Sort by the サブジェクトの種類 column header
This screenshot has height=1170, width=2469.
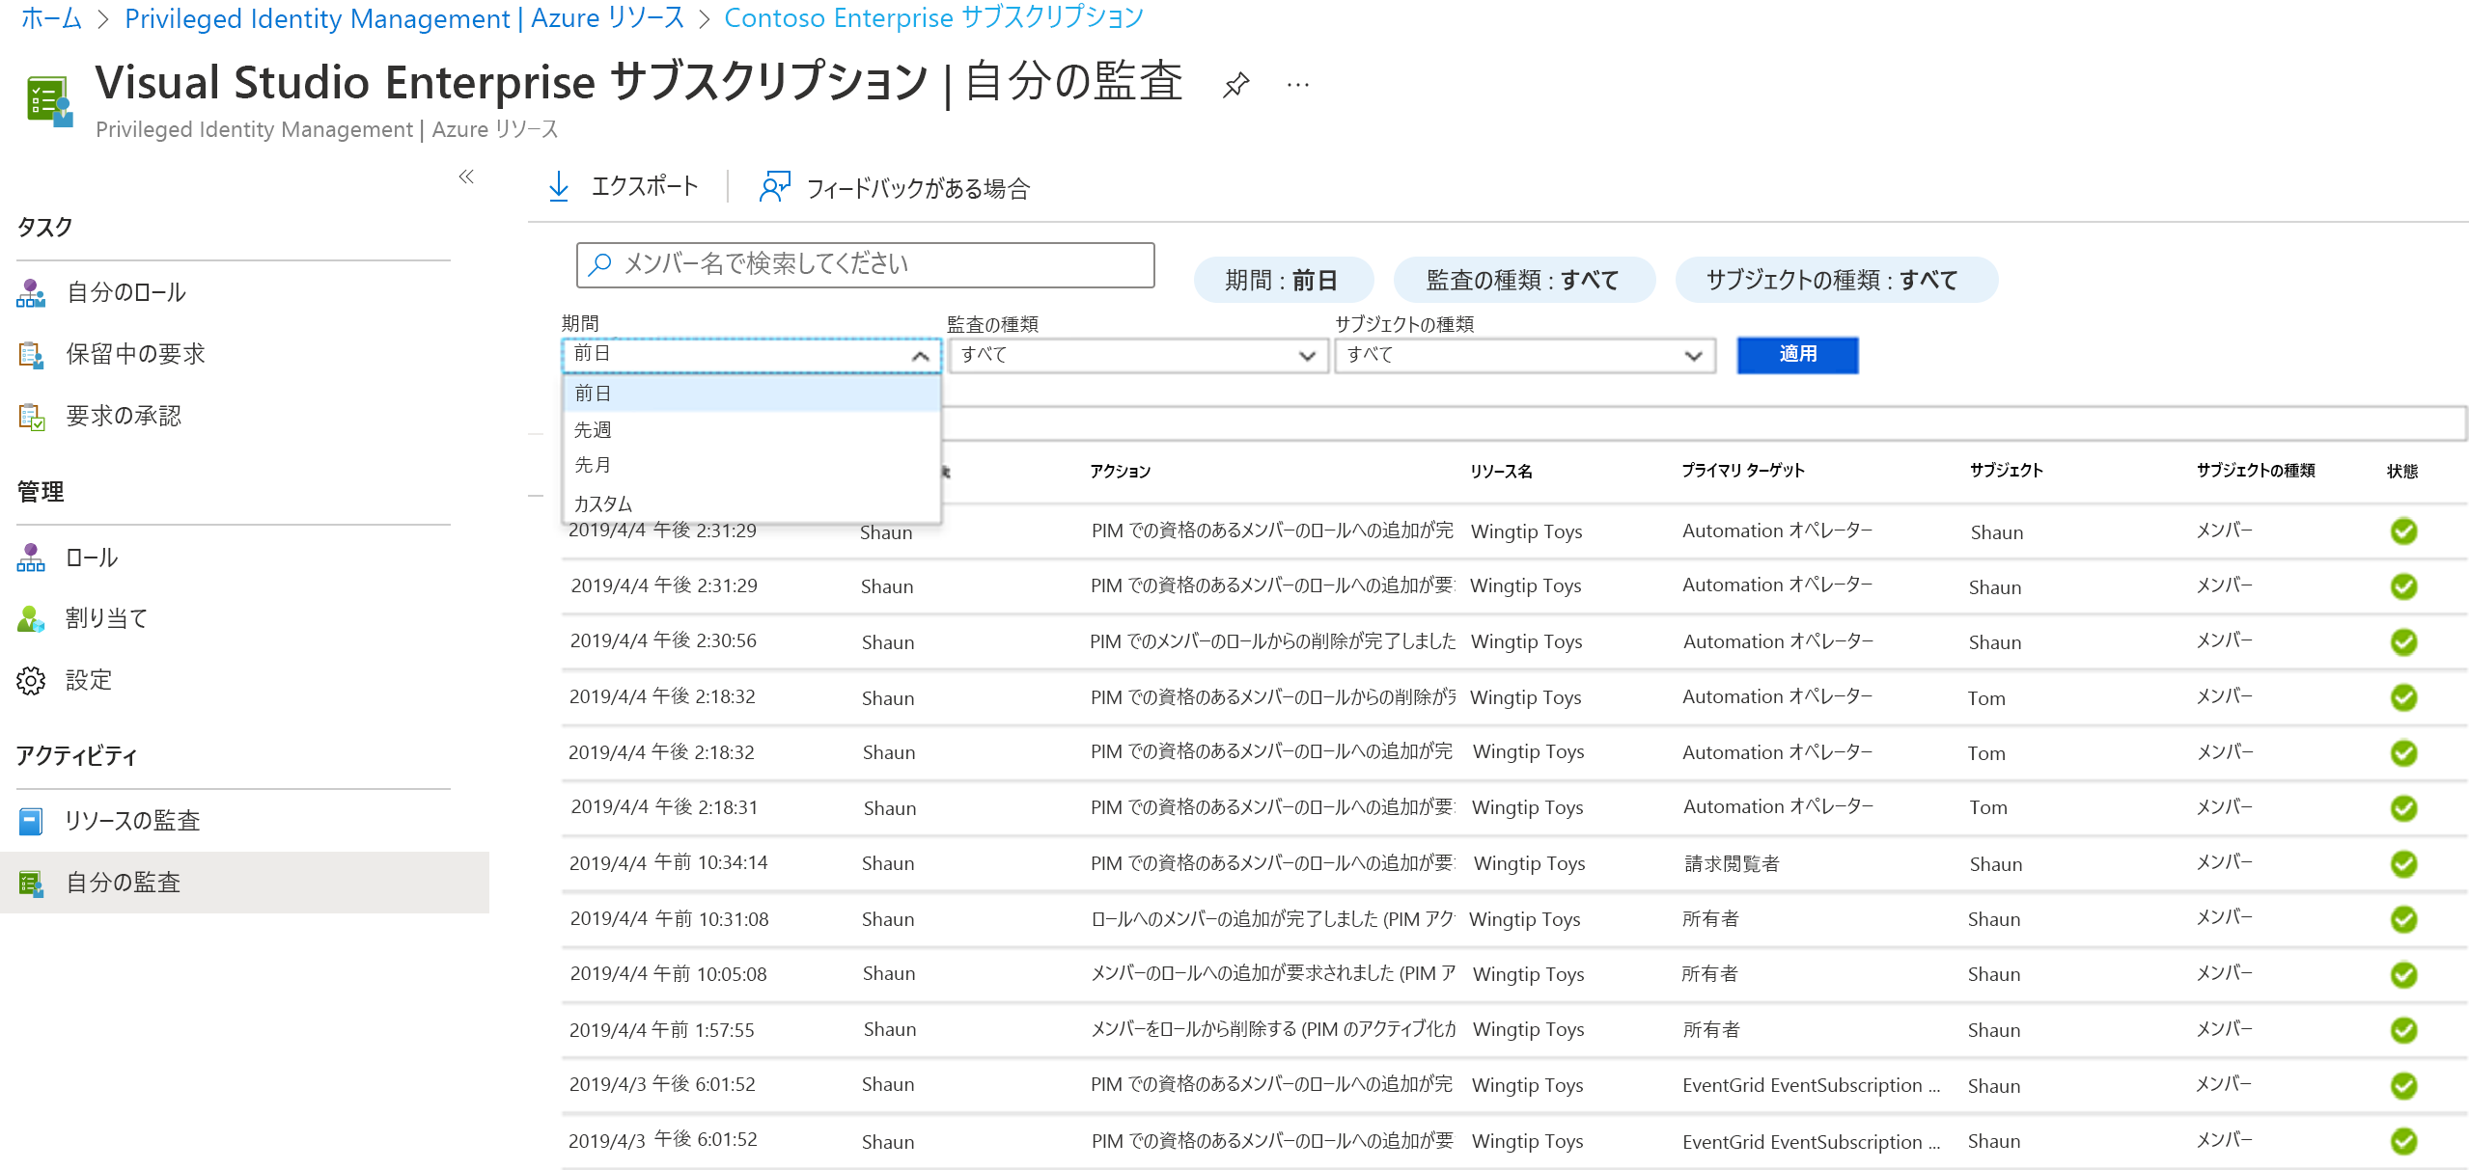2256,470
